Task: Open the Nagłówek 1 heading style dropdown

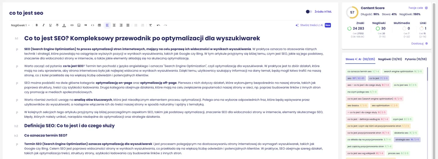Action: [x=20, y=25]
